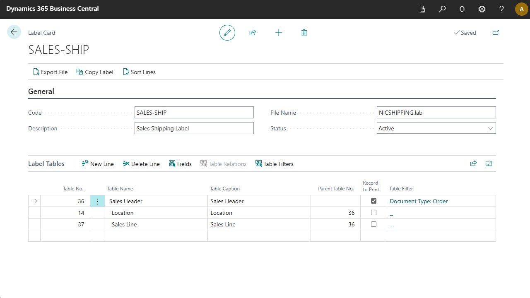Click the Description input field

point(194,128)
